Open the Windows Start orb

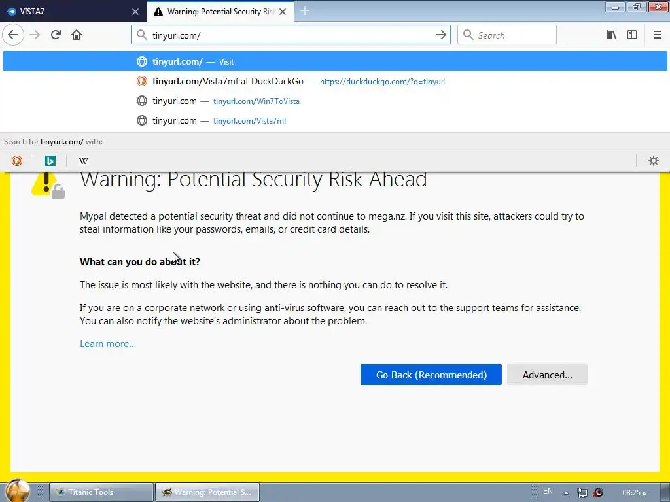(x=17, y=491)
